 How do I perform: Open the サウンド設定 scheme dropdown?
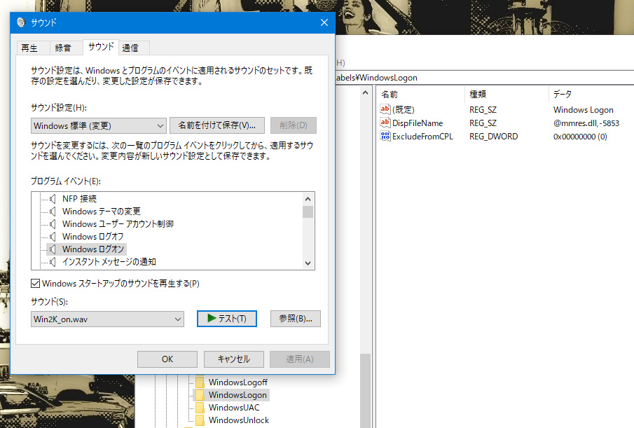coord(99,125)
